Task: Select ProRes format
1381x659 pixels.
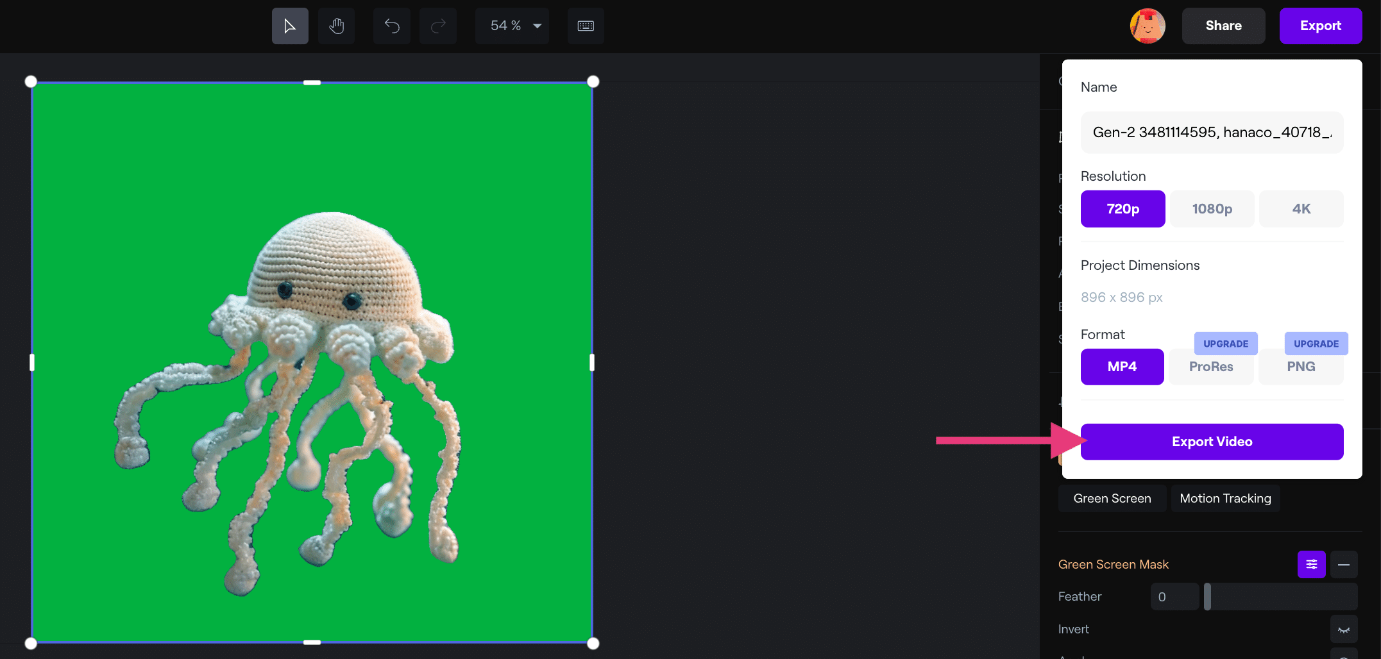Action: point(1211,367)
